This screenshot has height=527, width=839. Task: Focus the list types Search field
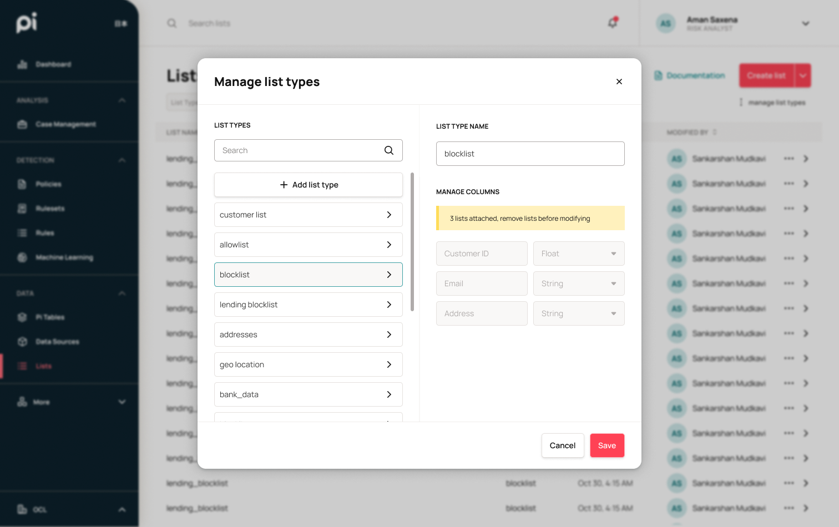(309, 150)
